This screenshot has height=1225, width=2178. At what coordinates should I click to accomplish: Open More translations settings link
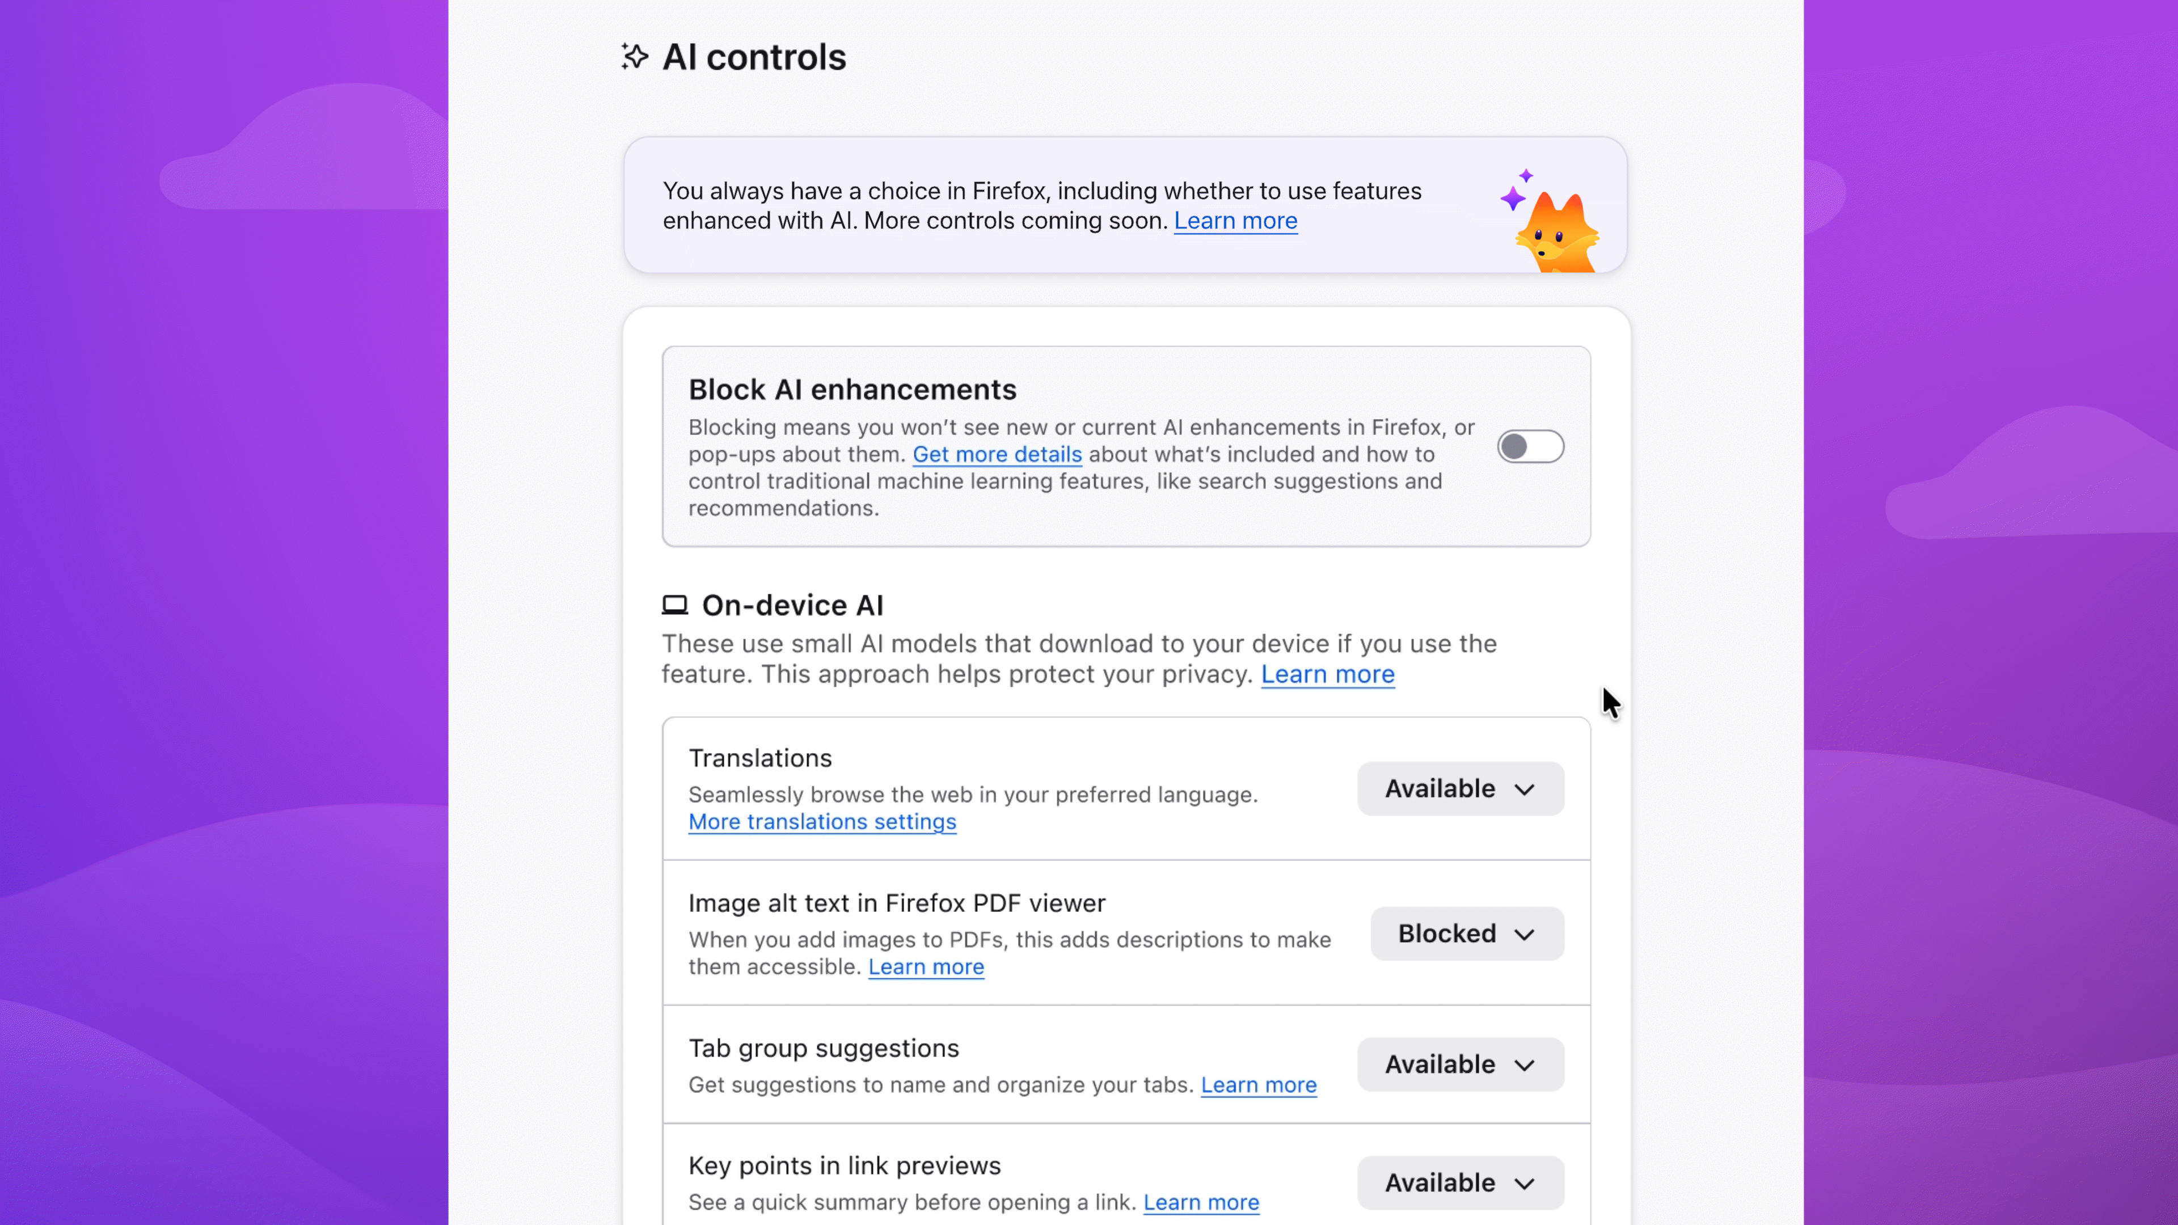pyautogui.click(x=822, y=822)
